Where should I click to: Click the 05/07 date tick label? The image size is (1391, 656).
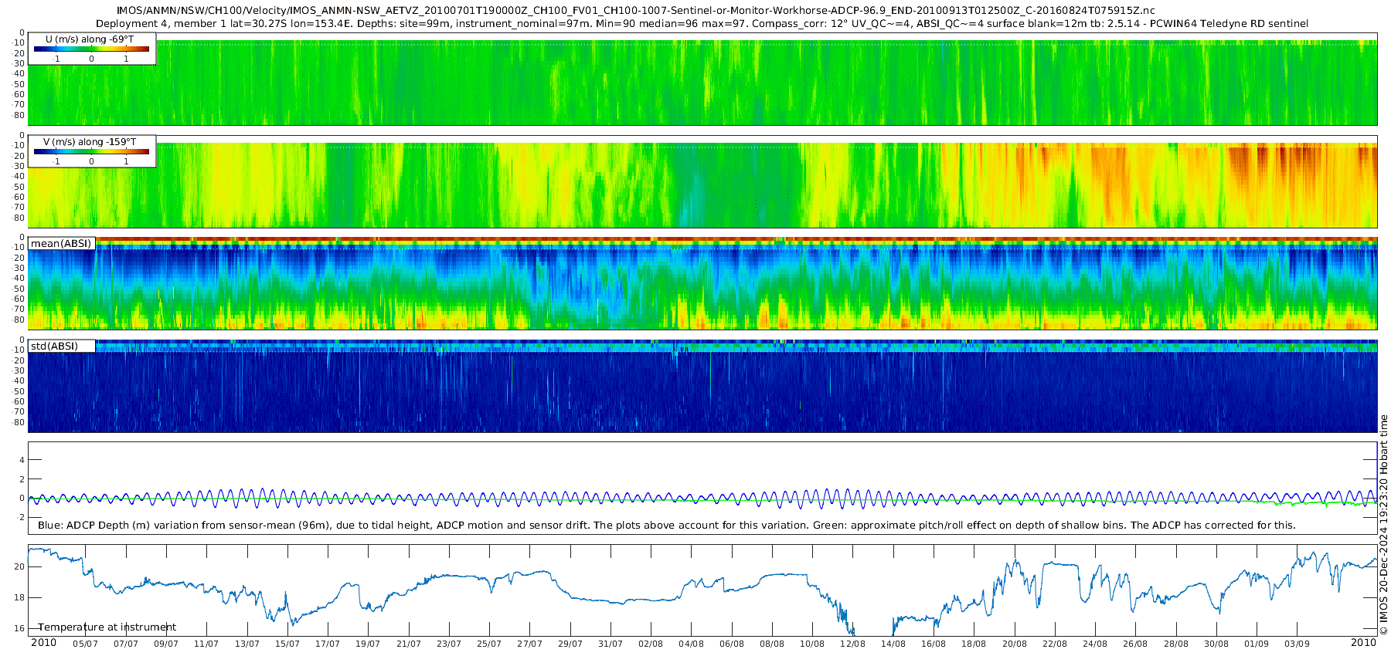[85, 644]
